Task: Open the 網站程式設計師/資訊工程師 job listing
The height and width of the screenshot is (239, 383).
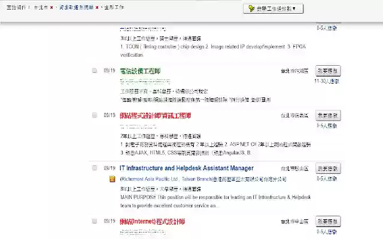Action: (156, 115)
